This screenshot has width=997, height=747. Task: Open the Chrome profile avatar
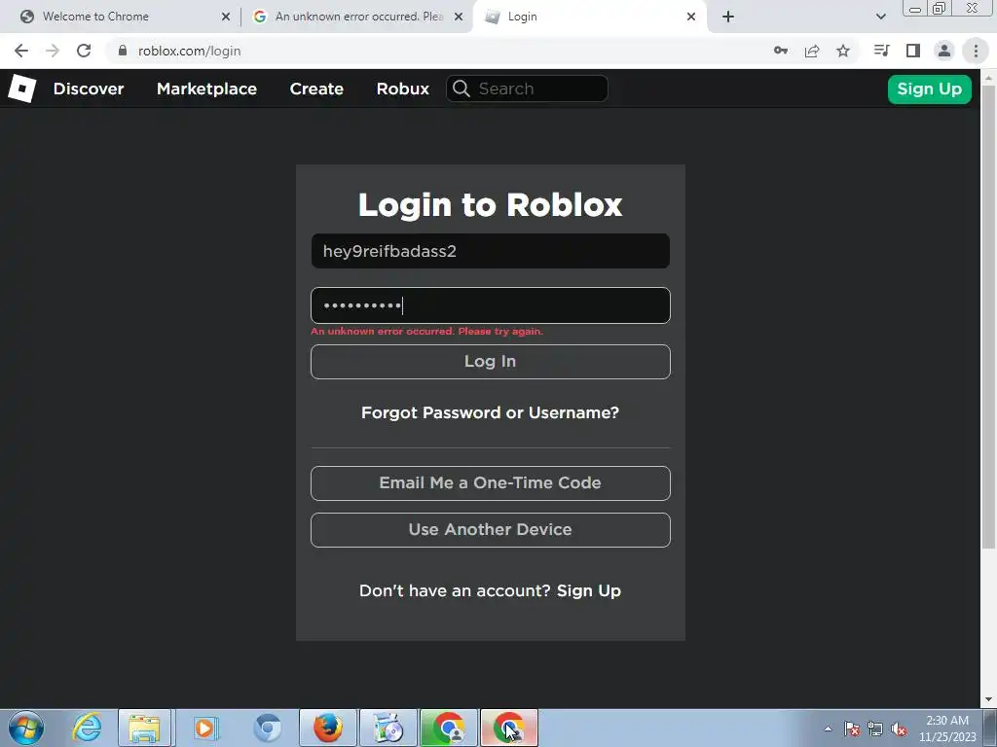pos(944,51)
